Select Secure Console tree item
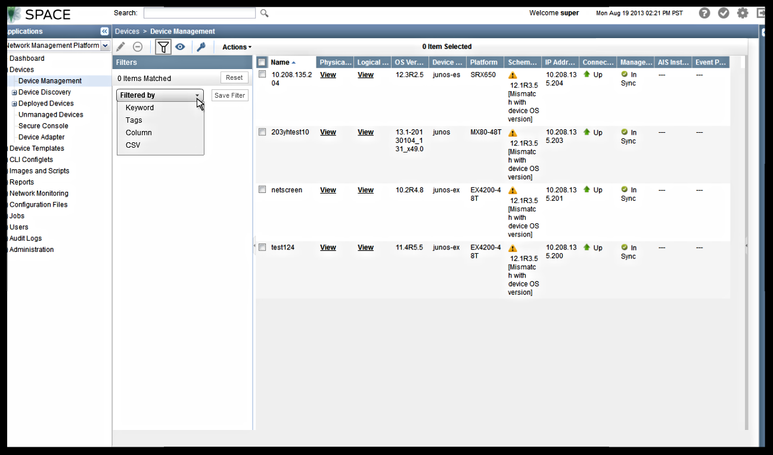The width and height of the screenshot is (773, 455). pos(43,126)
